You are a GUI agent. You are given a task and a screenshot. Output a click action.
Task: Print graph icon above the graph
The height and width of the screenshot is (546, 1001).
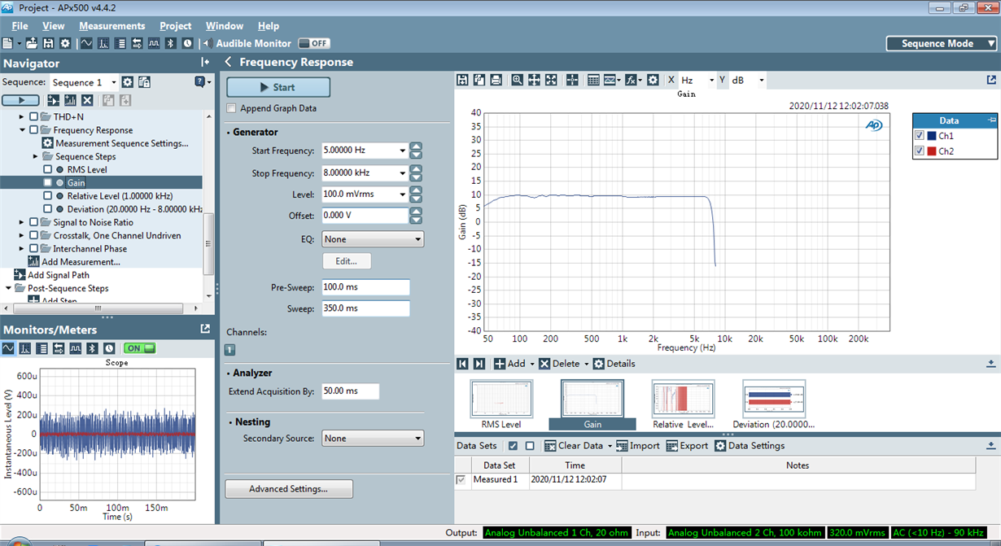pos(495,80)
